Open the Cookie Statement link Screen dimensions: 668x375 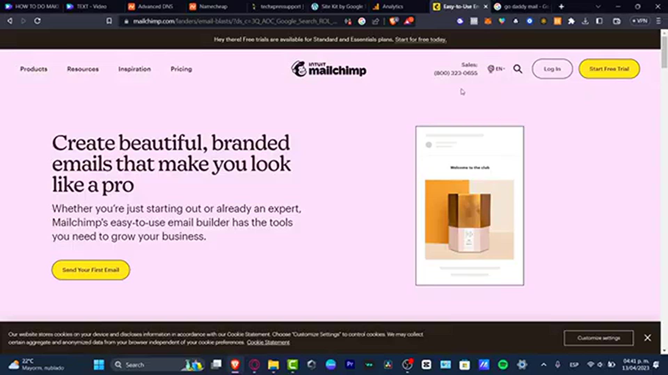click(x=268, y=342)
